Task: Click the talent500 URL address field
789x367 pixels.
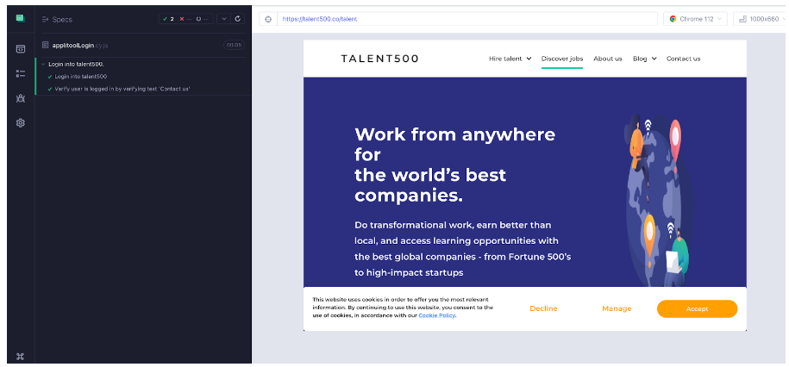Action: coord(466,19)
